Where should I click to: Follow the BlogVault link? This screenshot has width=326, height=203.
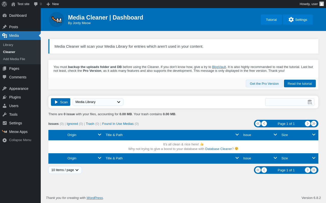[x=219, y=67]
